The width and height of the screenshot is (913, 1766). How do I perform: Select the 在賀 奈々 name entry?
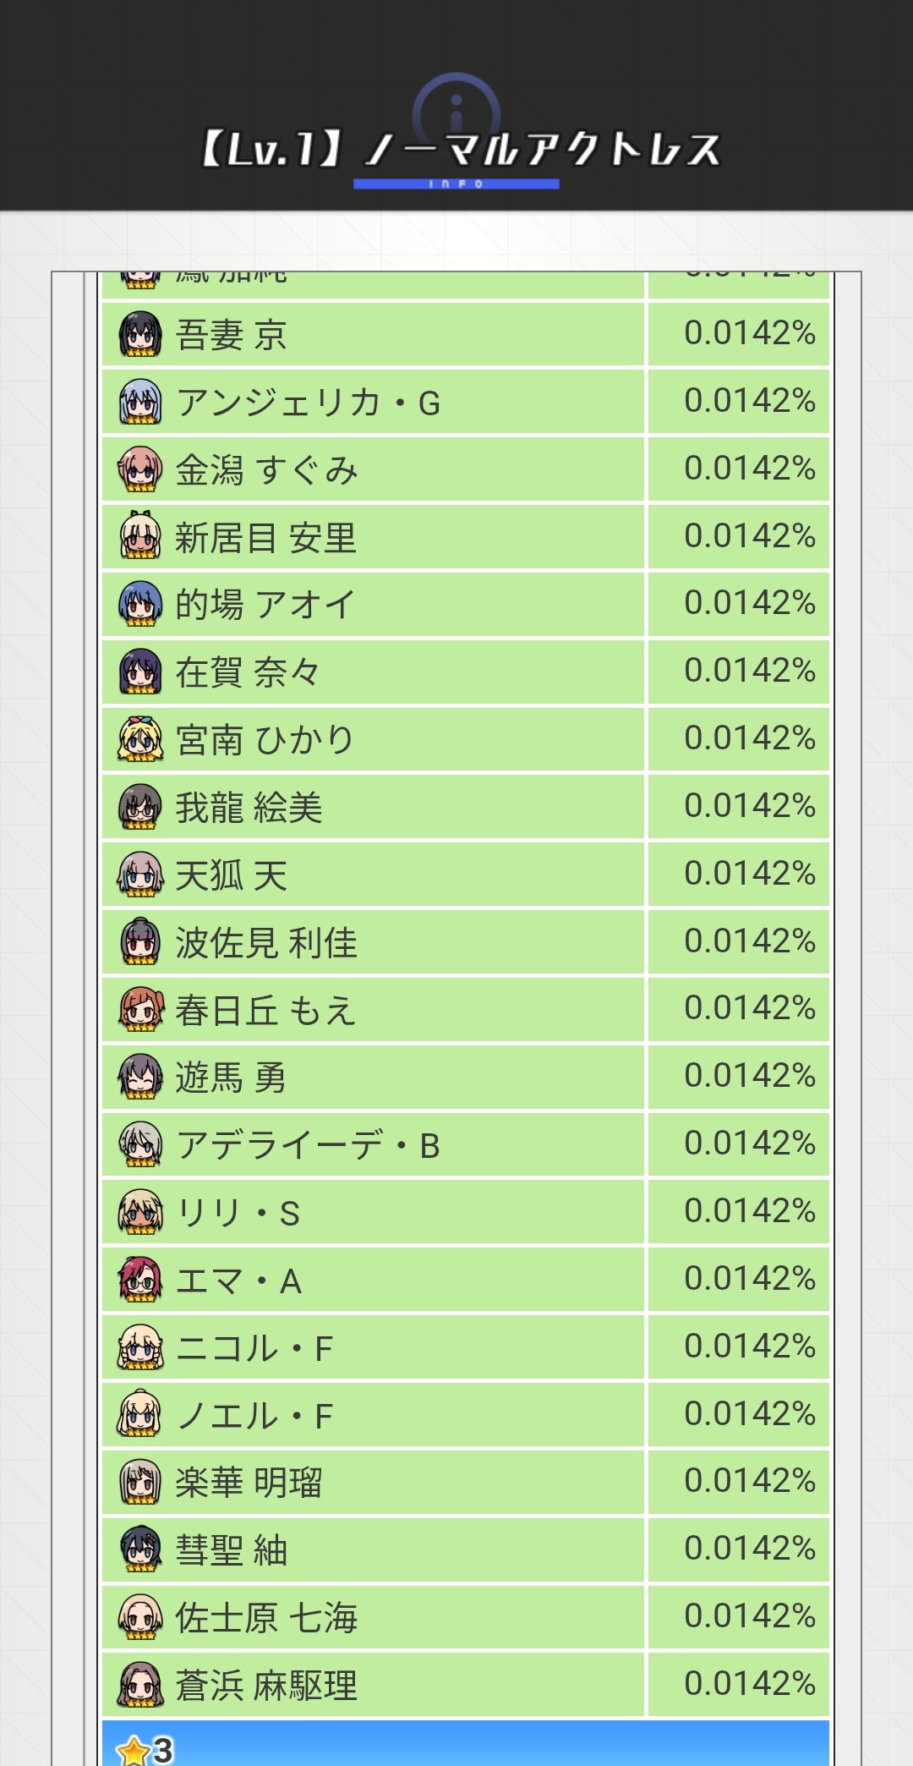coord(247,672)
